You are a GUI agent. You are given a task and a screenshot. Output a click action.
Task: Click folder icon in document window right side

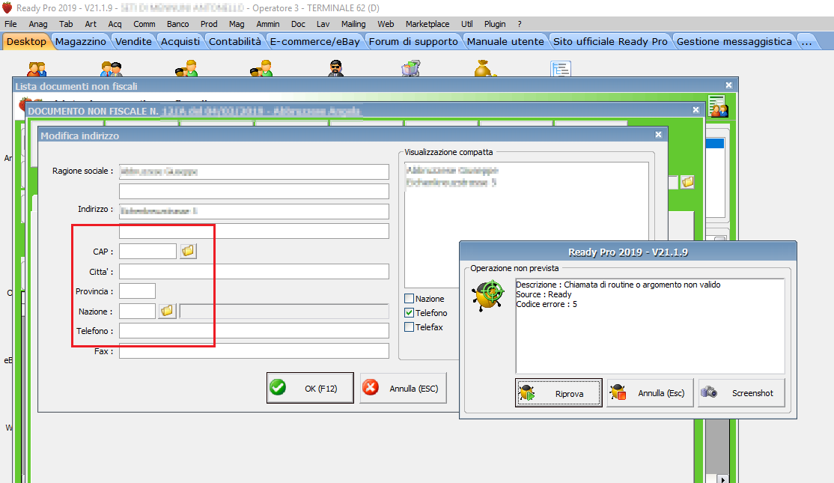[x=687, y=182]
